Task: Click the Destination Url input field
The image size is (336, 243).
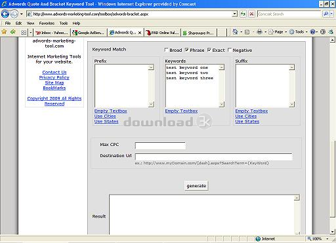Action: click(x=213, y=157)
